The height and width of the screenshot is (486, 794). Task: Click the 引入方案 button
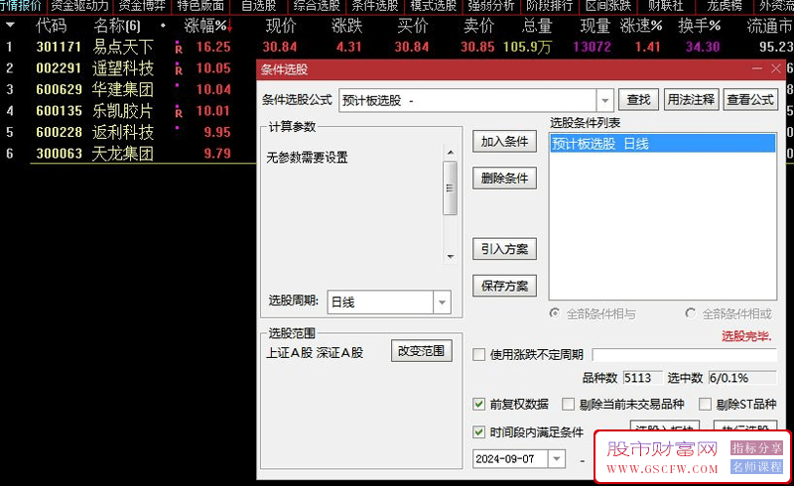click(x=504, y=249)
